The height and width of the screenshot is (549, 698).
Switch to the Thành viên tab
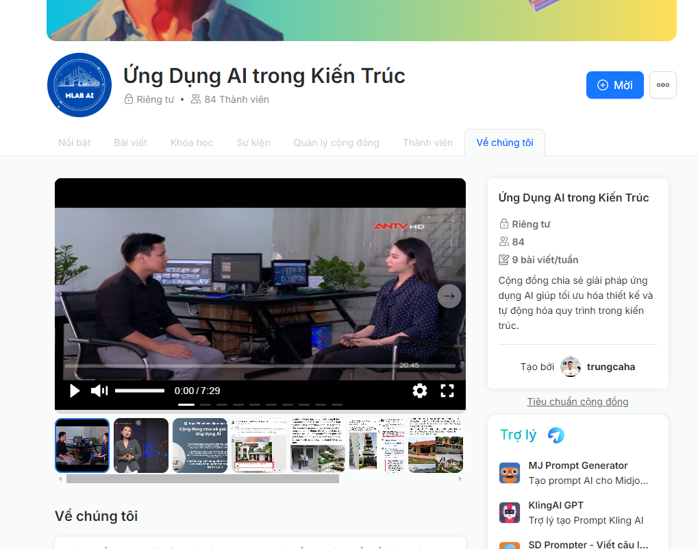click(427, 143)
